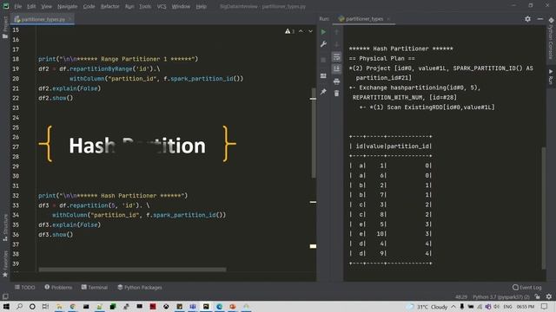Pin the Run tab with pin icon

323,92
